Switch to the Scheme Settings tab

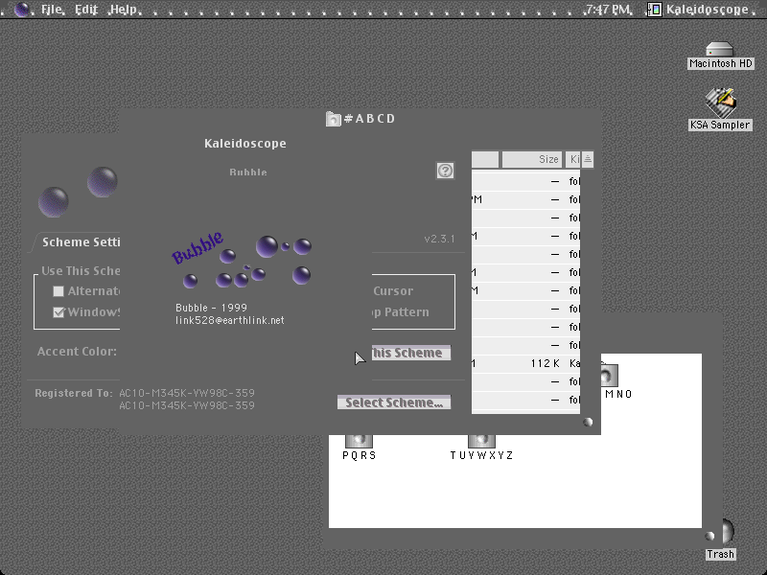pyautogui.click(x=80, y=242)
